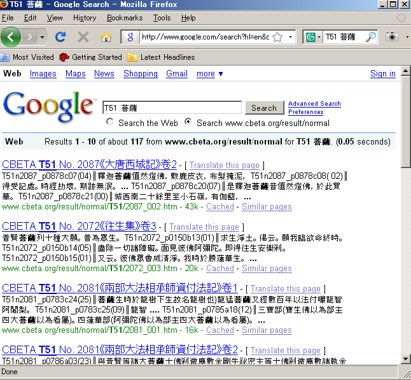Open the search engine selector dropdown
Image resolution: width=411 pixels, height=380 pixels.
click(x=313, y=37)
